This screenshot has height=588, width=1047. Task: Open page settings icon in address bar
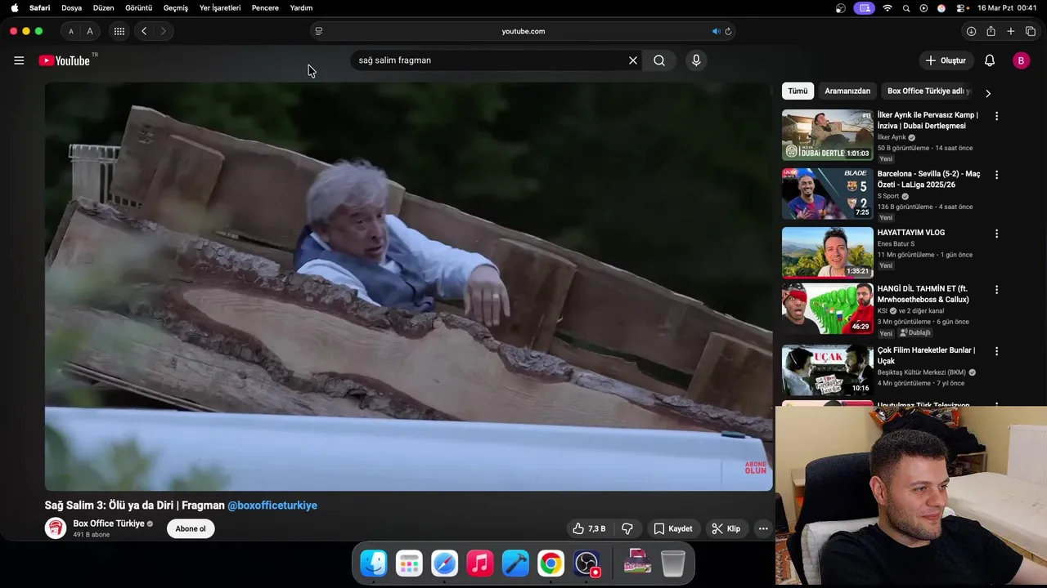[319, 31]
